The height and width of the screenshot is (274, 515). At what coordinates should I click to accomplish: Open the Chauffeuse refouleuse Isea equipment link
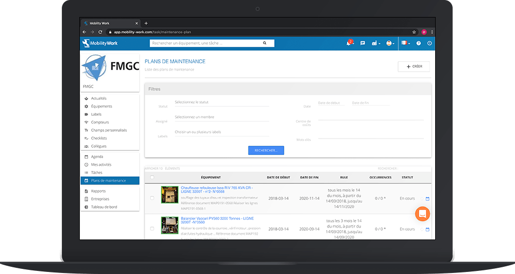tap(217, 190)
